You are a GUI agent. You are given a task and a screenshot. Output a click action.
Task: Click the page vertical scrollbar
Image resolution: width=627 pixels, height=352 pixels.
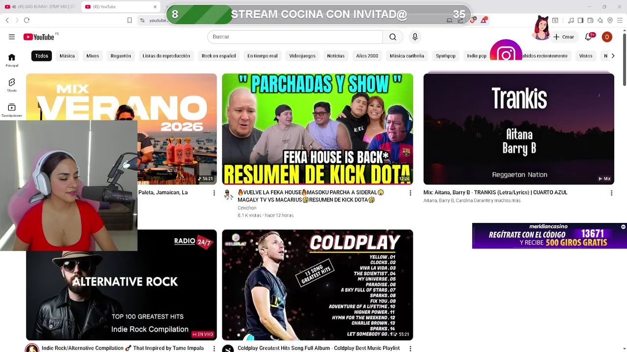pyautogui.click(x=624, y=59)
